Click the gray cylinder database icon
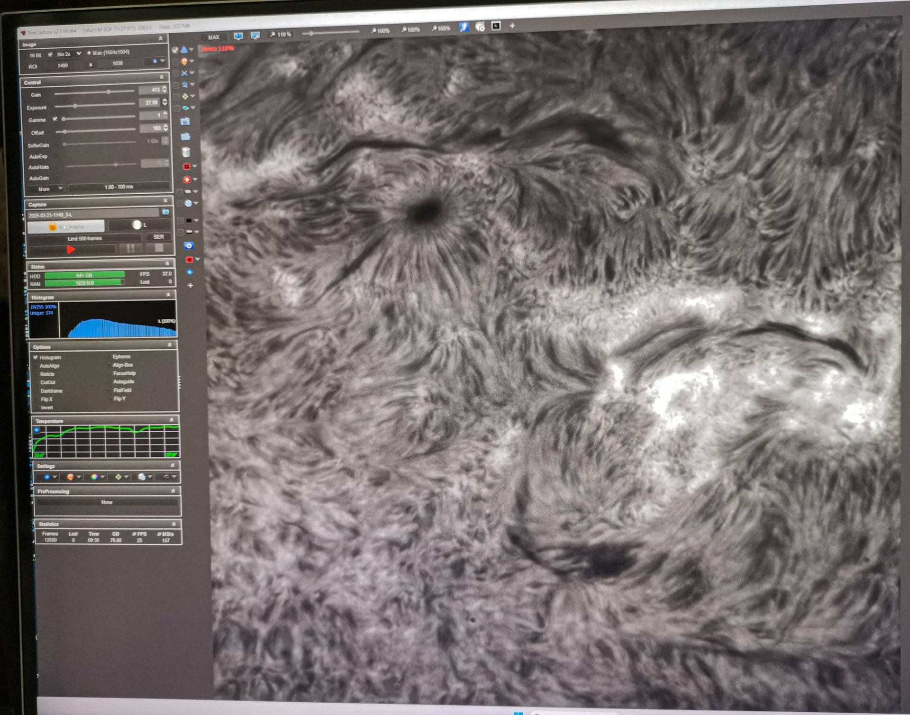 coord(186,152)
